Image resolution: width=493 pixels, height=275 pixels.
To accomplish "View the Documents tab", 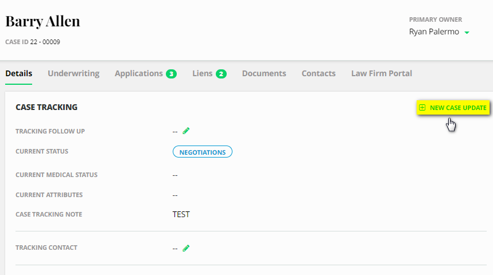I will 264,73.
